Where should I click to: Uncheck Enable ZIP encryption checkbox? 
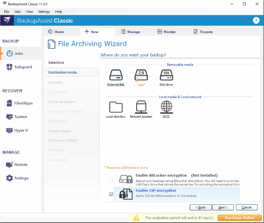click(x=111, y=194)
